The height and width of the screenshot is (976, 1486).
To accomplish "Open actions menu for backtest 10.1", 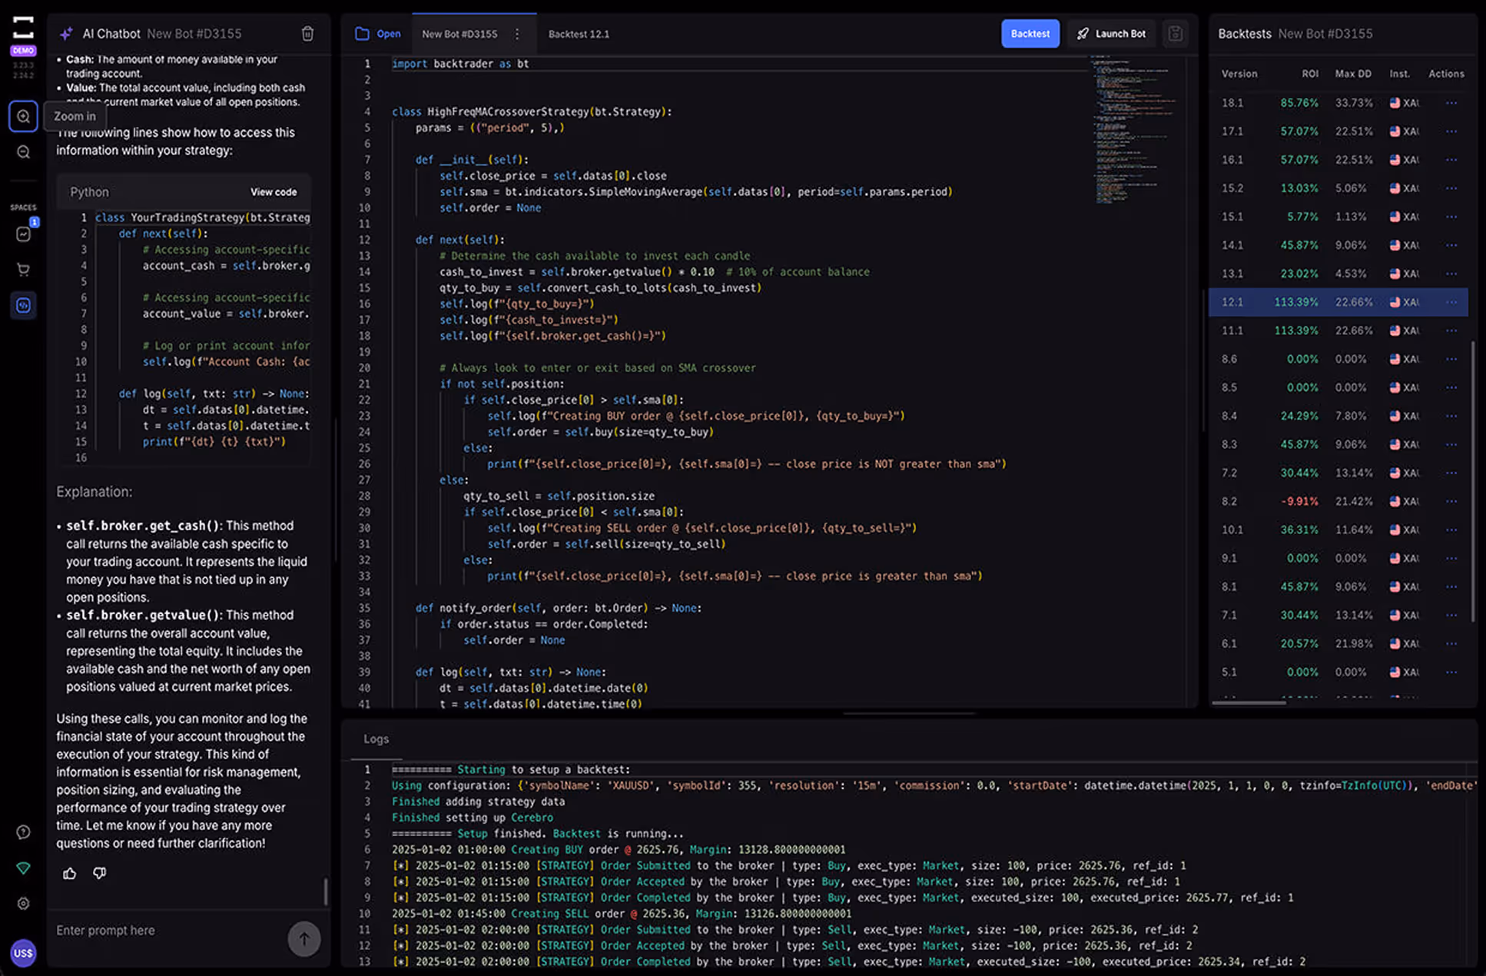I will tap(1451, 529).
